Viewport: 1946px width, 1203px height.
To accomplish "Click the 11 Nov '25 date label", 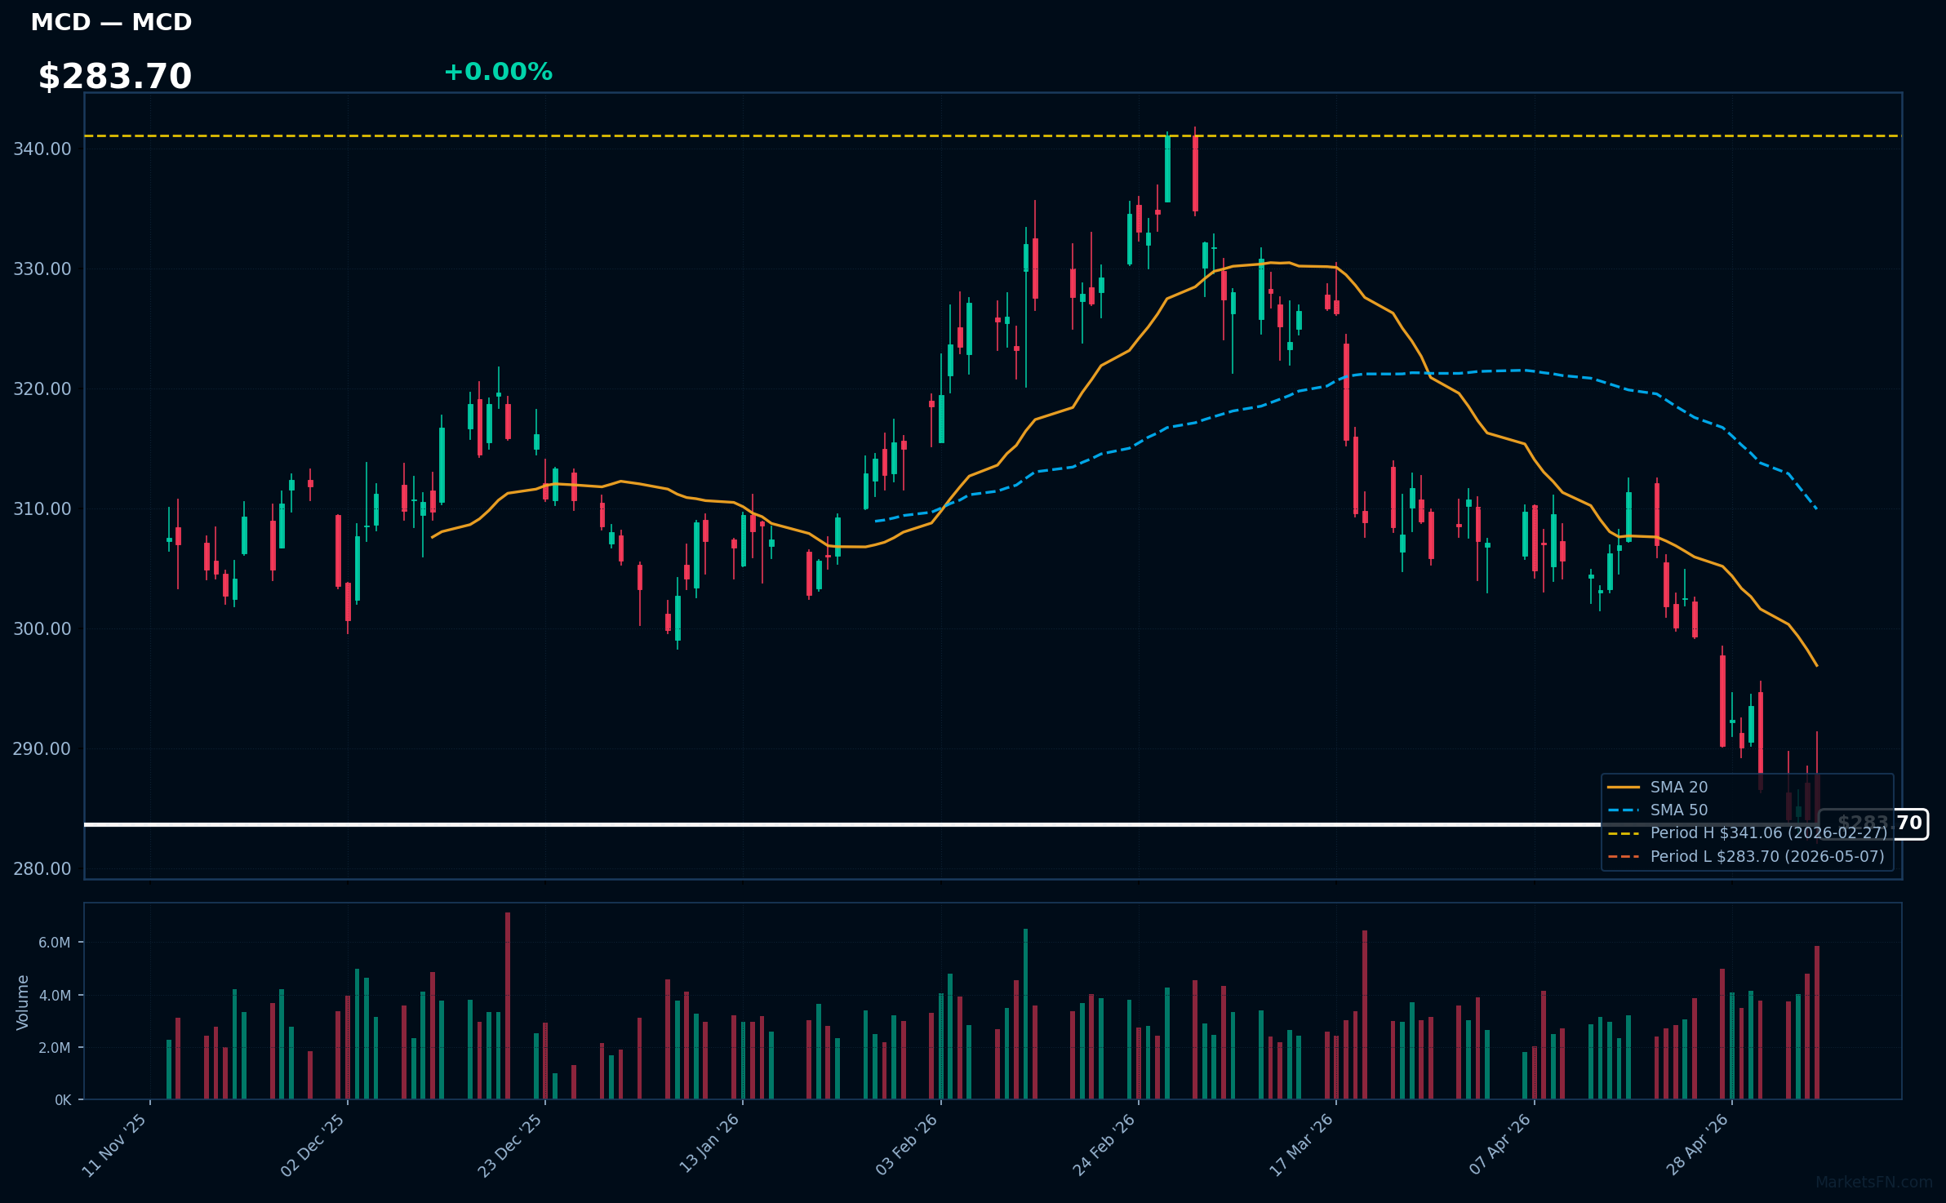I will (x=114, y=1145).
